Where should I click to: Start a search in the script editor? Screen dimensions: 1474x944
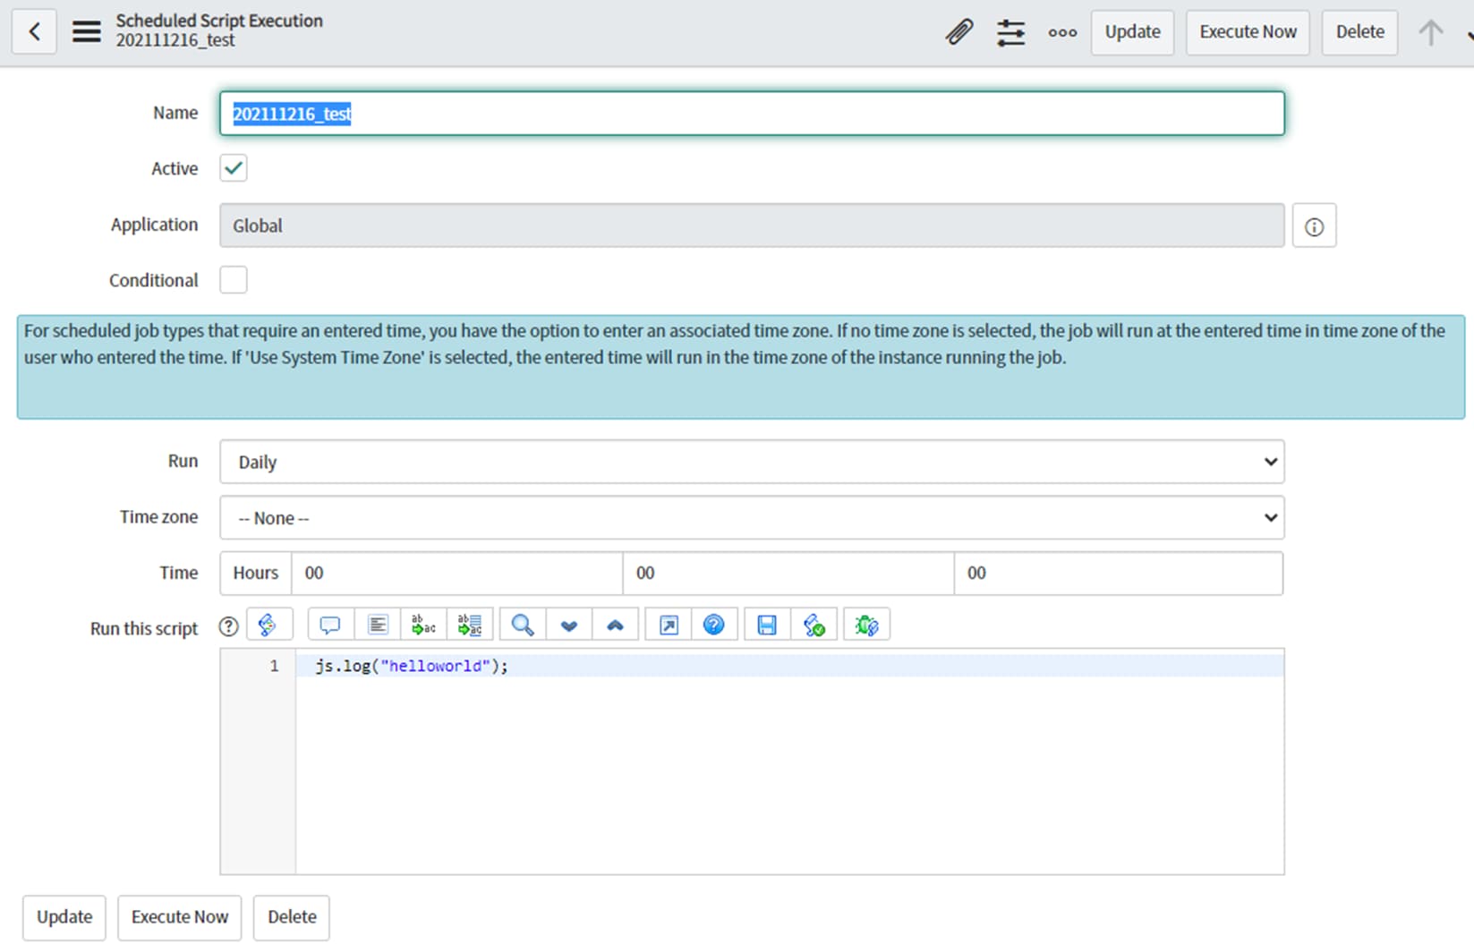[x=522, y=624]
